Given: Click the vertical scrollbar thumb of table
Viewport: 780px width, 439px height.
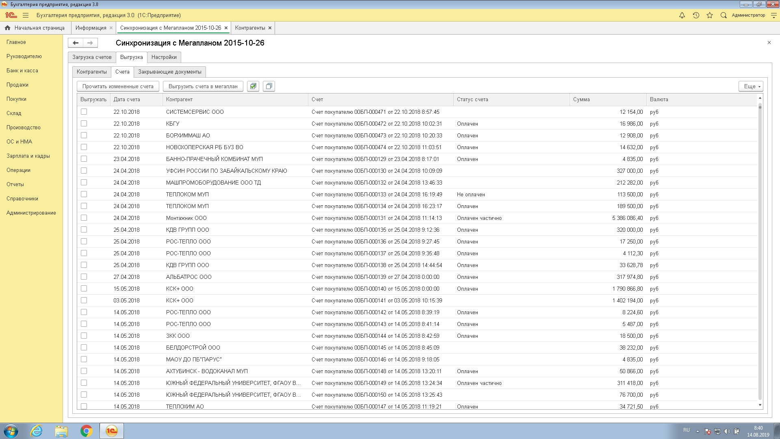Looking at the screenshot, I should [760, 252].
